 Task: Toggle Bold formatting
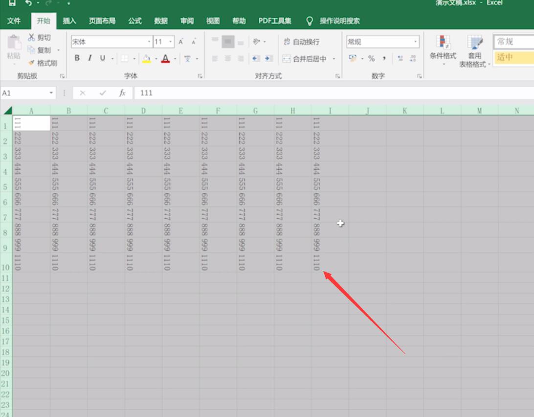pos(77,58)
